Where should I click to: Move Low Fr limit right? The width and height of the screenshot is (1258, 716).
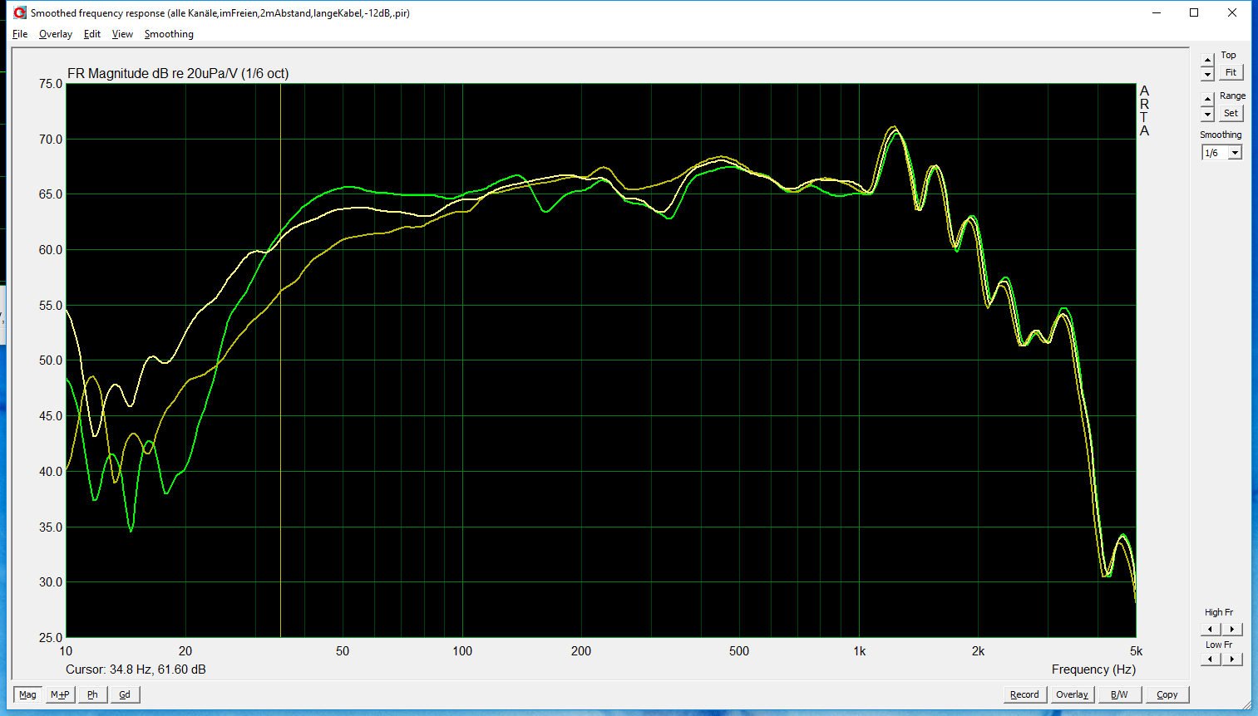(x=1232, y=659)
